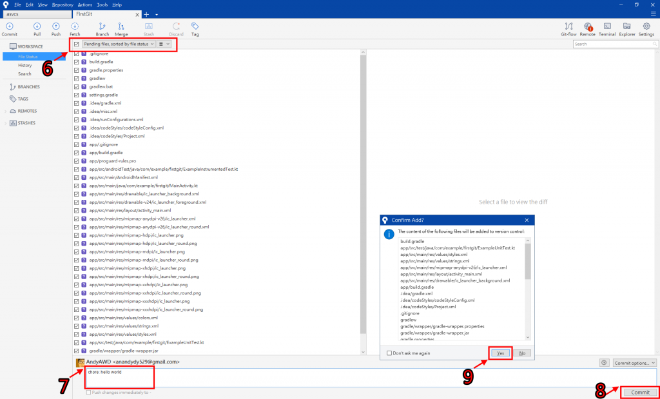Viewport: 660px width, 399px height.
Task: Toggle the select-all pending files checkbox
Action: [76, 44]
